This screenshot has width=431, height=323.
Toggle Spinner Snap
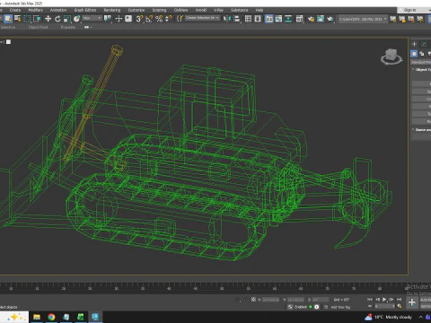169,19
